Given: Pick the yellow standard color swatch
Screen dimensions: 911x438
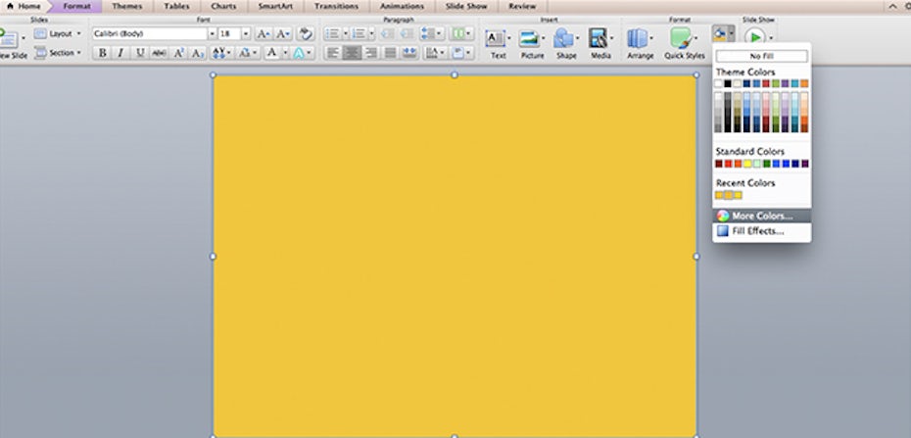Looking at the screenshot, I should click(746, 164).
